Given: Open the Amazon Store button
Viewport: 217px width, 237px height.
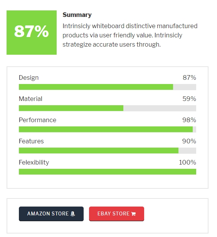Looking at the screenshot, I should pyautogui.click(x=51, y=214).
